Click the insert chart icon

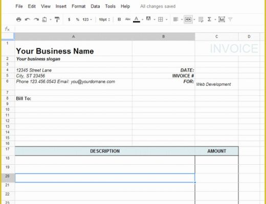click(x=221, y=19)
